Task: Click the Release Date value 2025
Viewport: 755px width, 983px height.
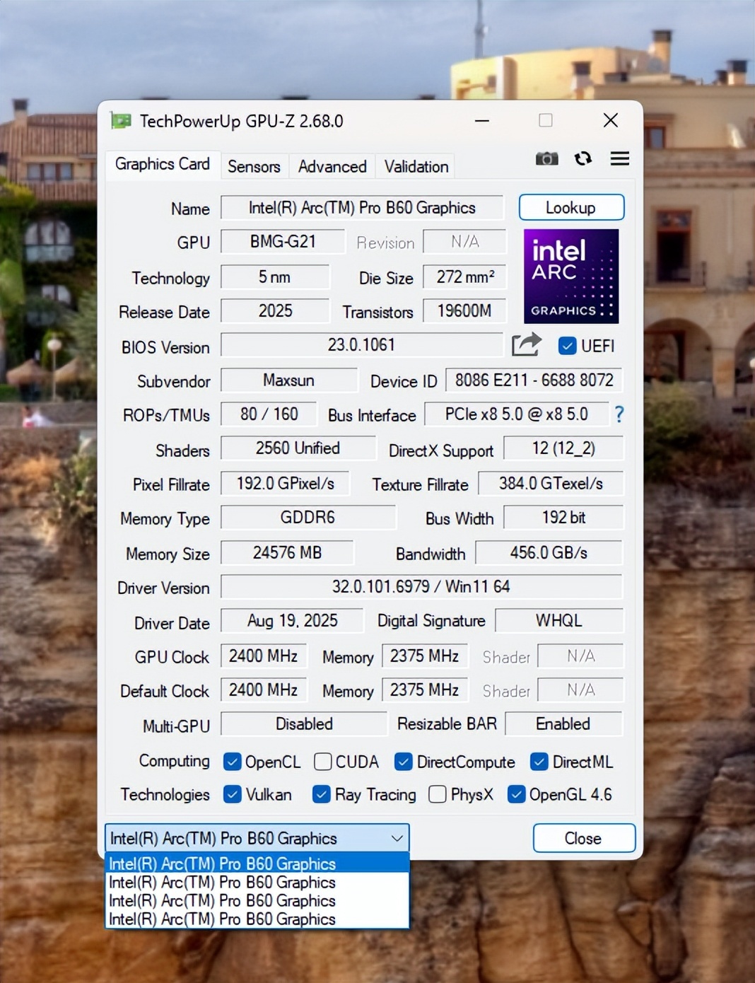Action: tap(275, 311)
